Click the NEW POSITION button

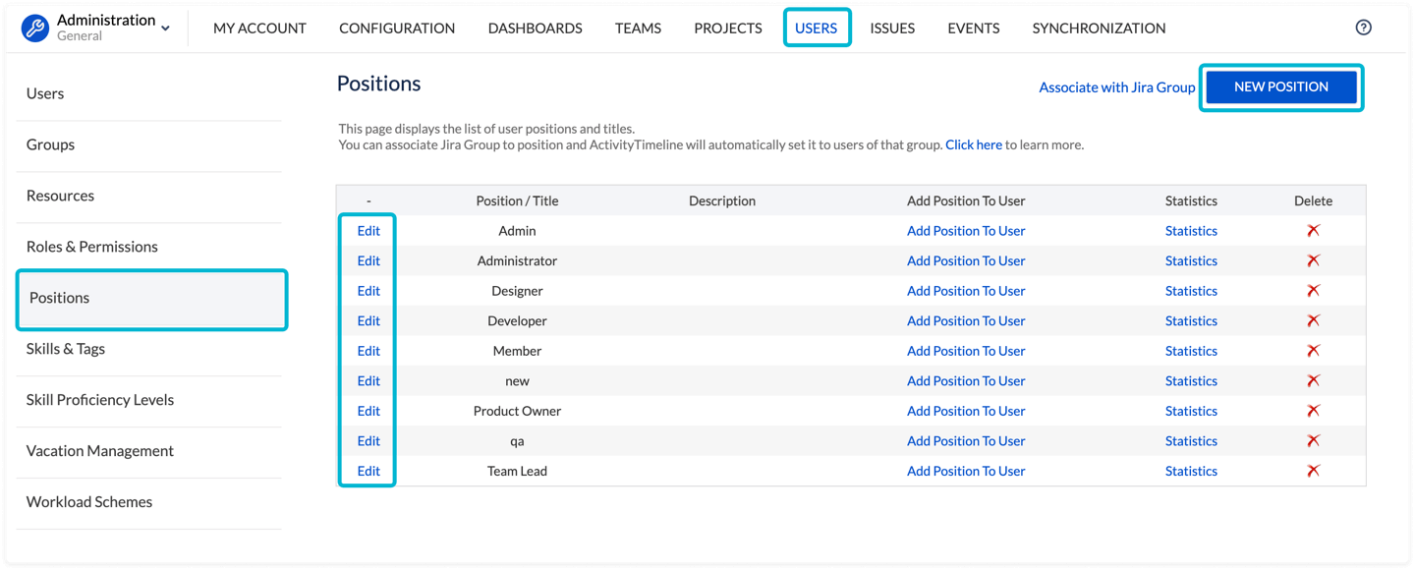[x=1280, y=86]
